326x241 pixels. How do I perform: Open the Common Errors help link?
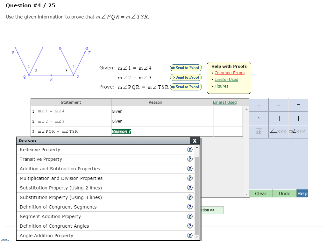[x=229, y=73]
